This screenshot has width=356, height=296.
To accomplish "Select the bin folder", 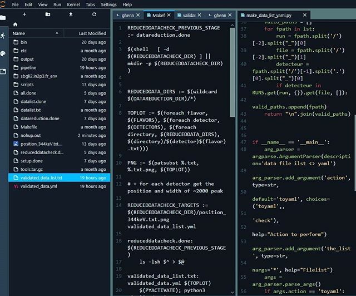I will [x=60, y=42].
